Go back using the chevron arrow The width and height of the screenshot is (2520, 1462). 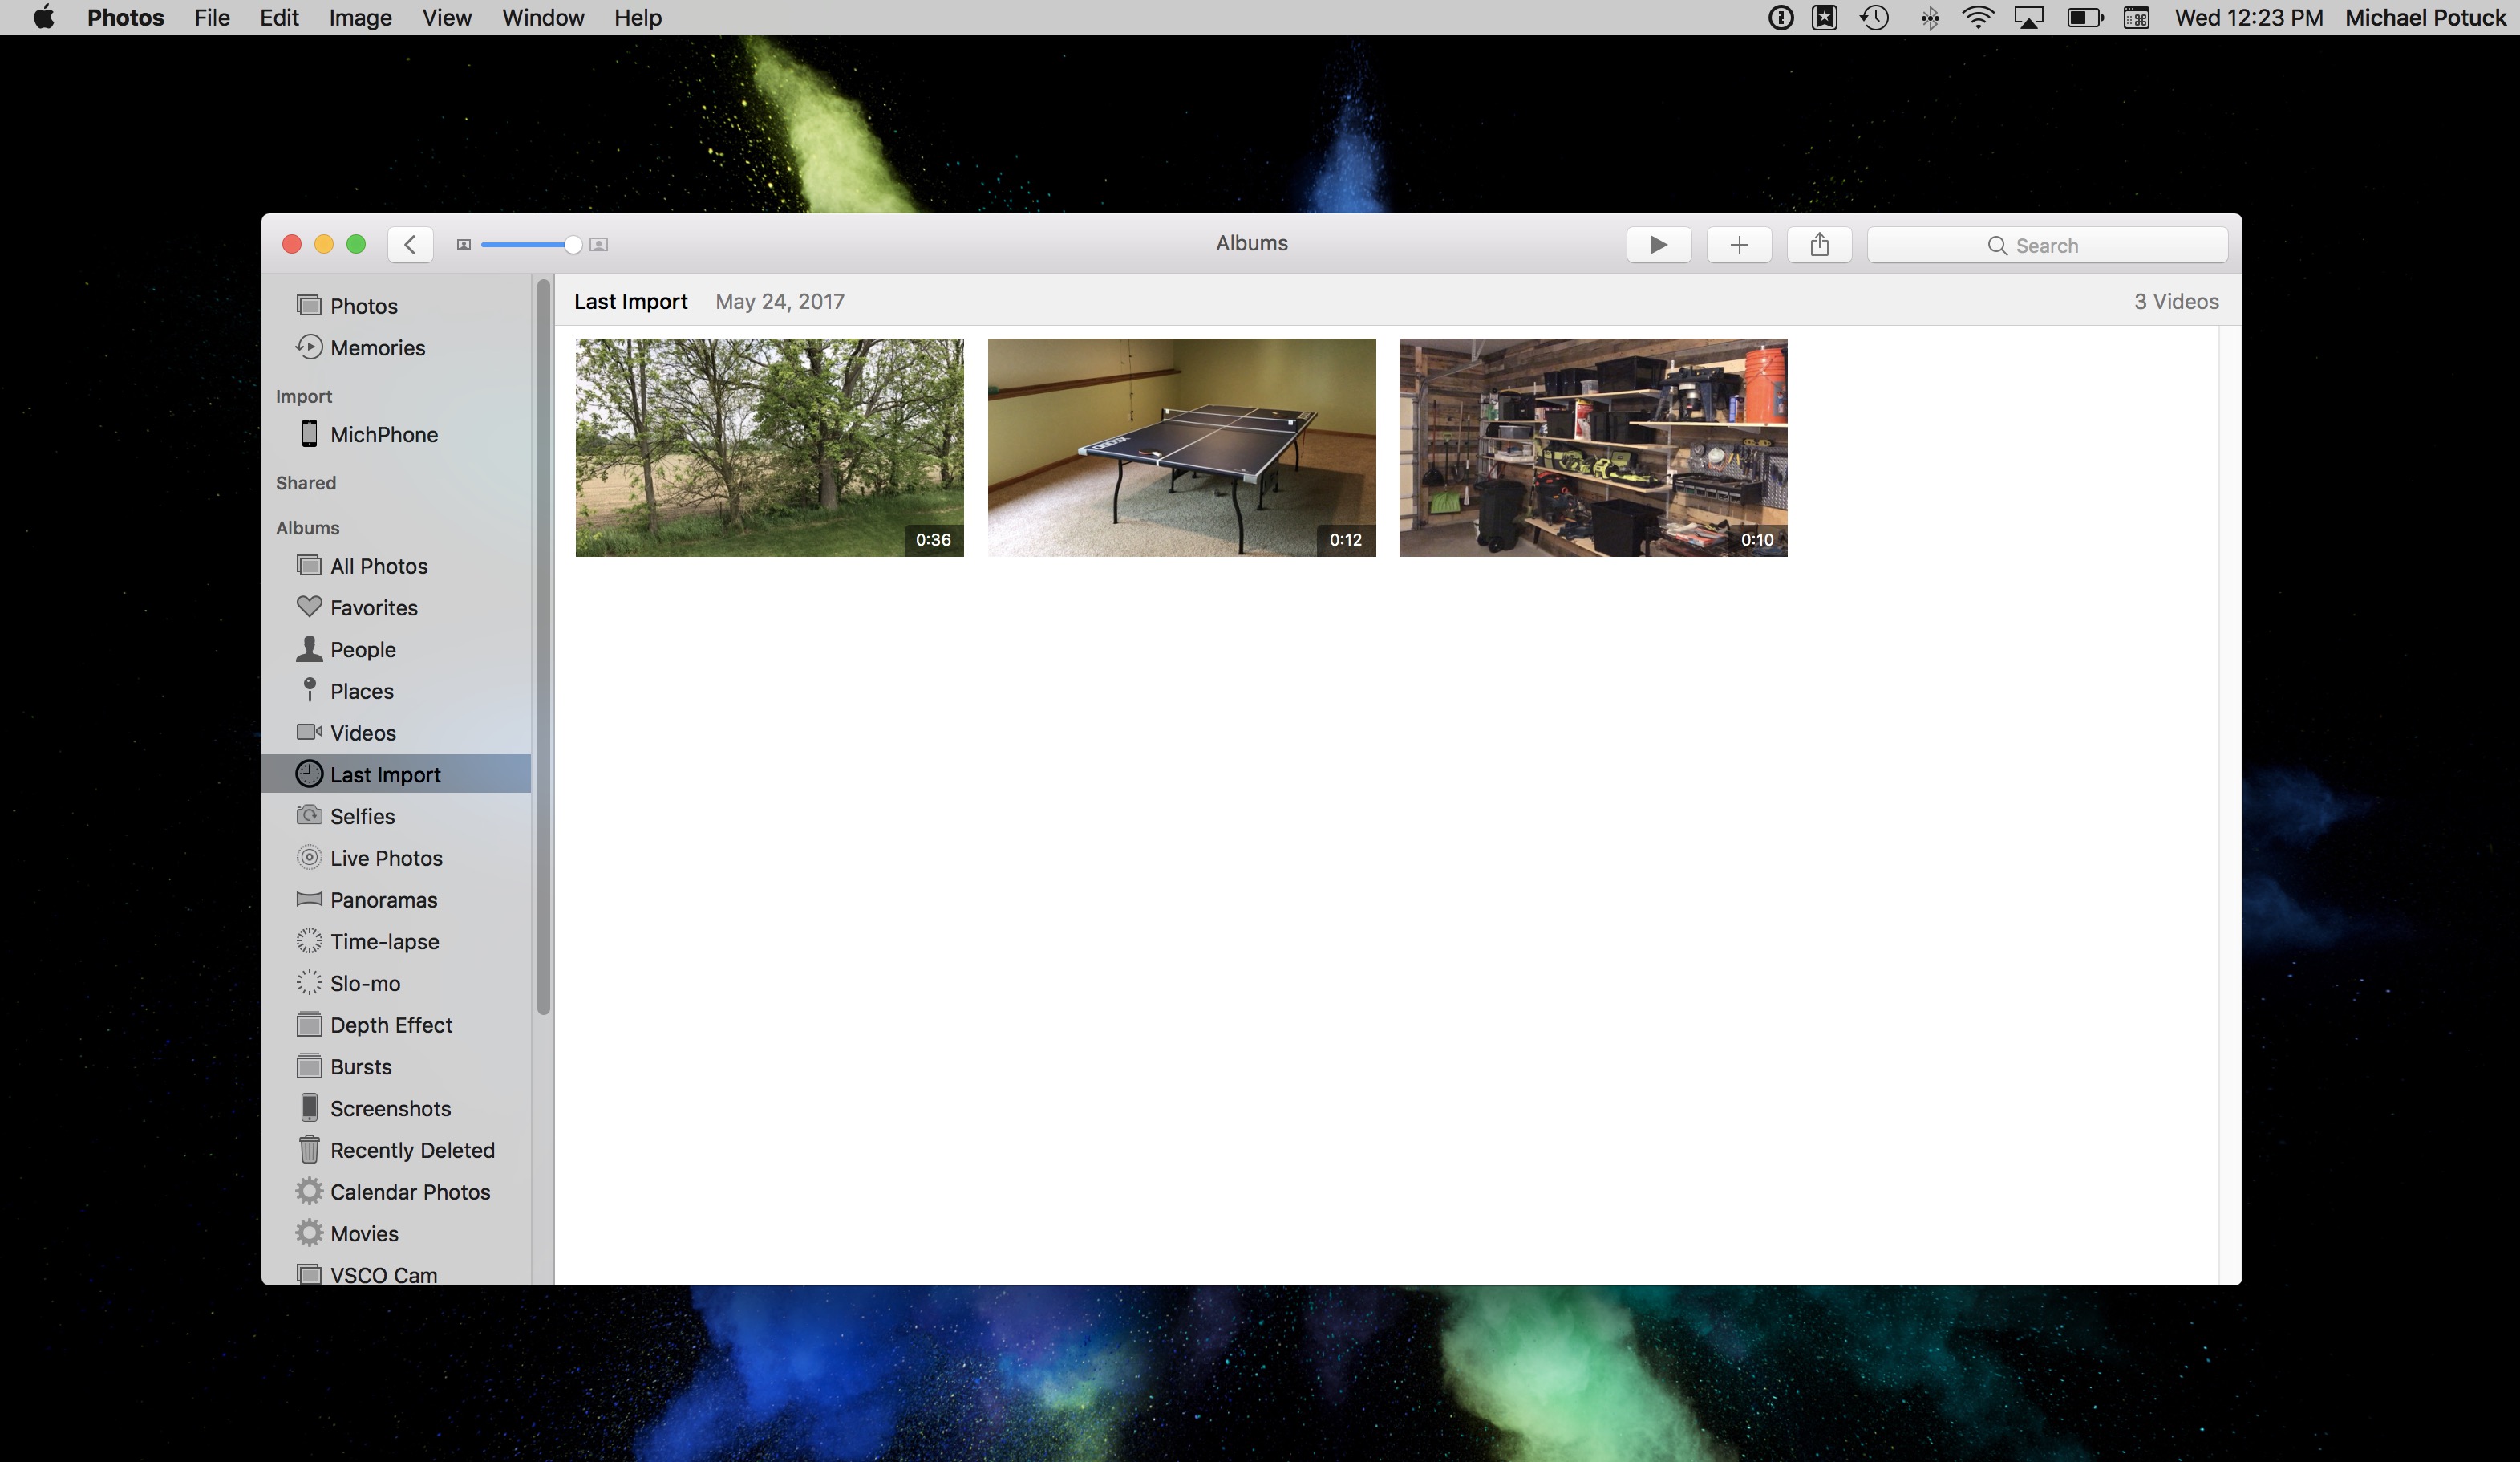point(410,244)
